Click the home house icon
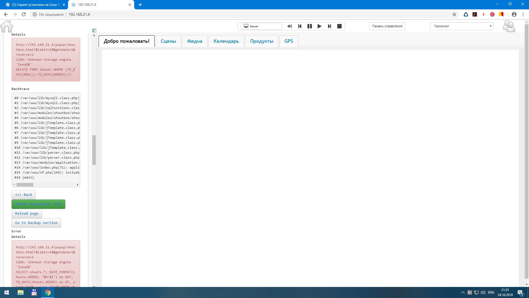Image resolution: width=529 pixels, height=298 pixels. click(x=7, y=26)
